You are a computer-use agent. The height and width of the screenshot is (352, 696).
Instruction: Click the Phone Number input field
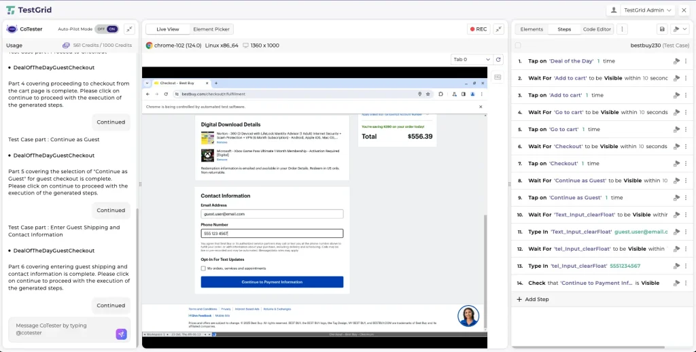(272, 234)
